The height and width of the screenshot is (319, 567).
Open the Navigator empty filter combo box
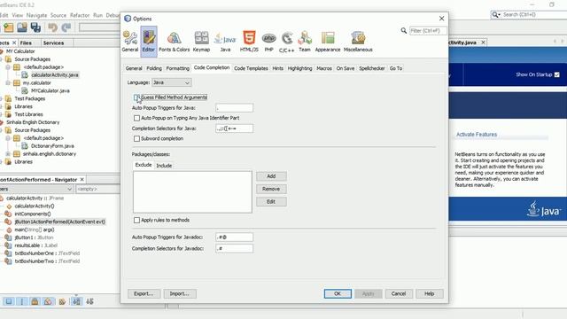tap(97, 189)
